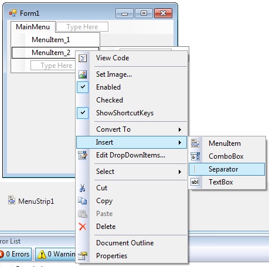The width and height of the screenshot is (269, 267).
Task: Click the red X Delete icon
Action: pyautogui.click(x=83, y=227)
